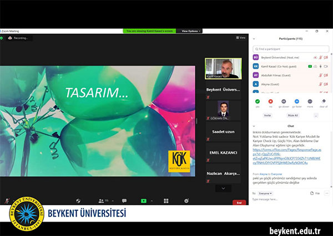Expand the arrow next to Participants icon
333x236 pixels.
(x=113, y=201)
